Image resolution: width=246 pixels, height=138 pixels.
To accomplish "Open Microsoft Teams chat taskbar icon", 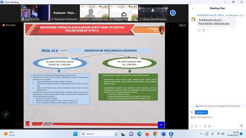I will 131,134.
